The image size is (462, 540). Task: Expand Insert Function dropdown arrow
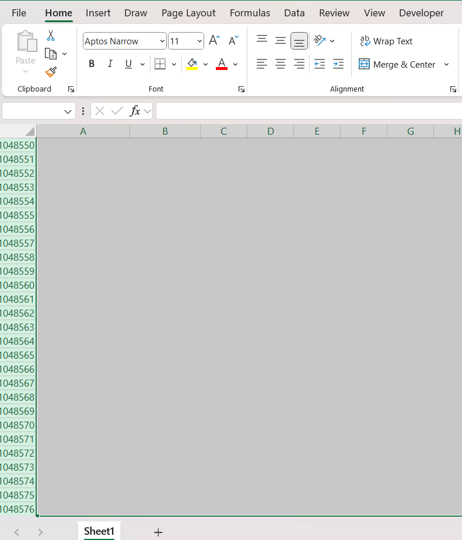point(148,111)
